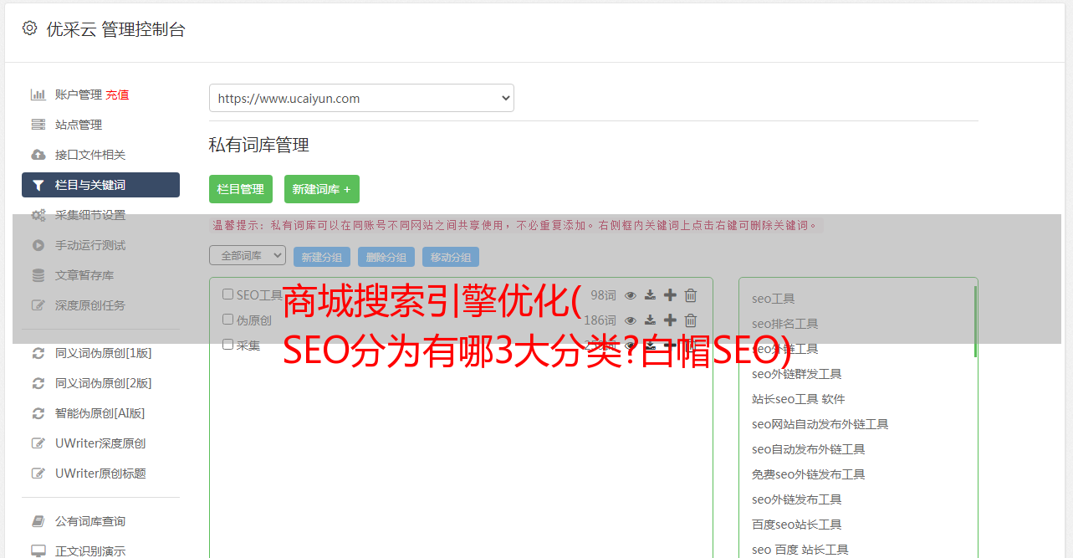1073x558 pixels.
Task: Open 文章暂存库 in sidebar
Action: (84, 275)
